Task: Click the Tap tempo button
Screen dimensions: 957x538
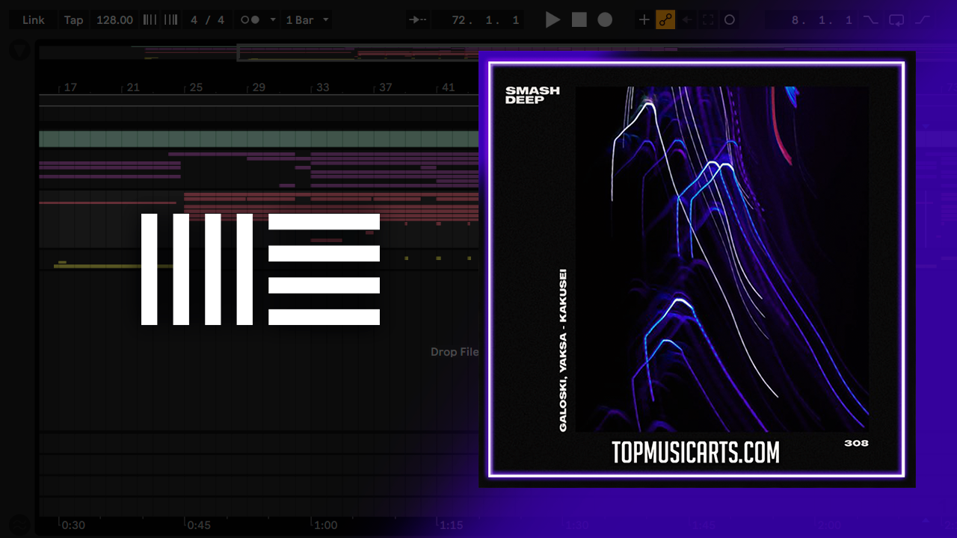Action: 73,20
